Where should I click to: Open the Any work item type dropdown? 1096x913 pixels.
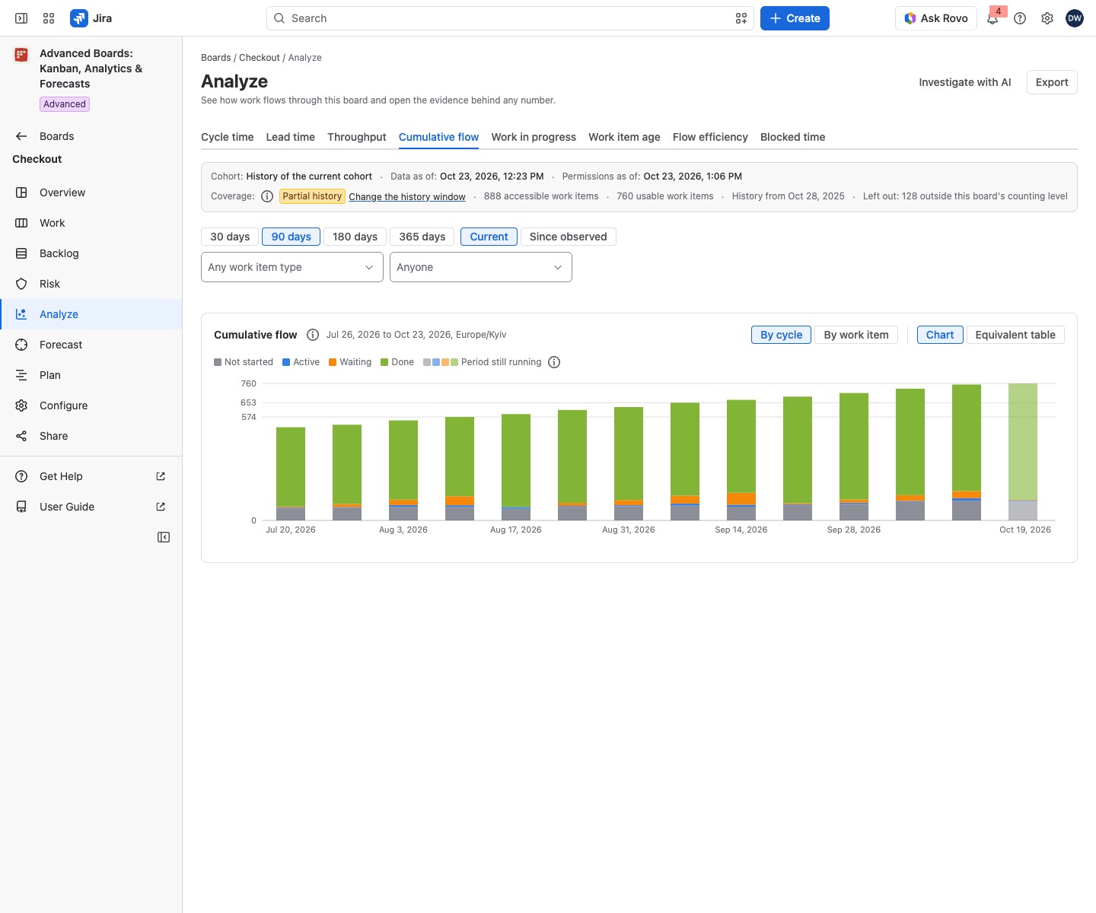click(x=292, y=267)
